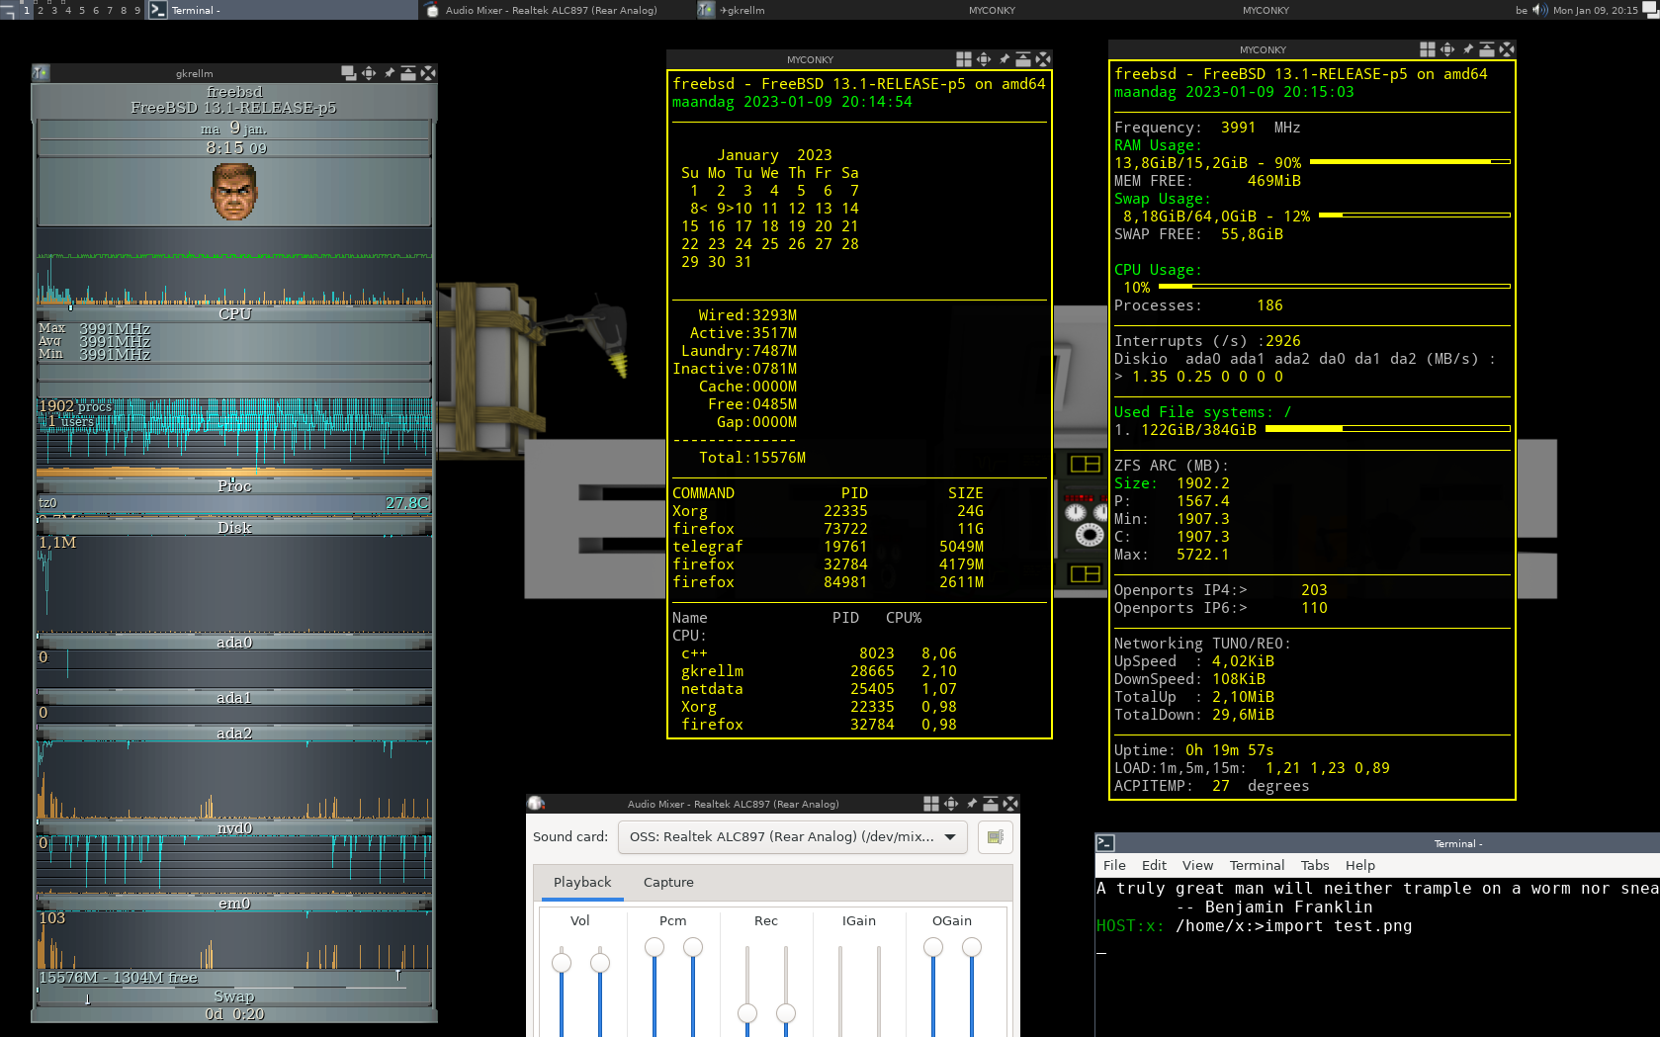Click the tz0 temperature reading 27.8C
The width and height of the screenshot is (1660, 1037).
pos(406,503)
